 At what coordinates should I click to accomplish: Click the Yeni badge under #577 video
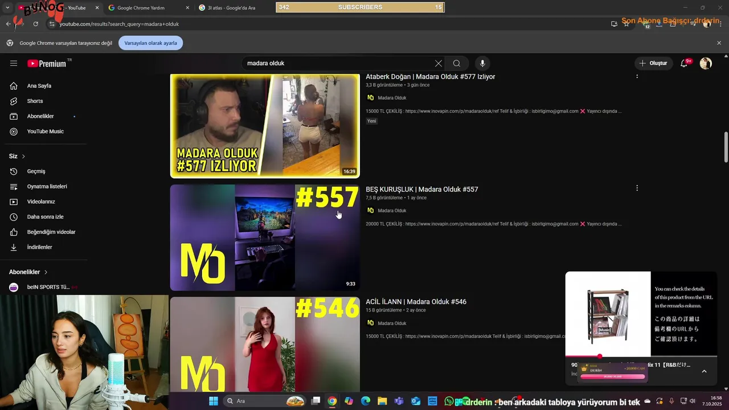pos(372,121)
